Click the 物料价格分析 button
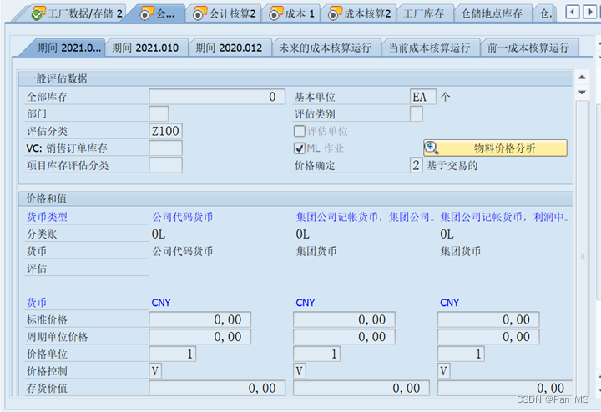601x412 pixels. 495,148
